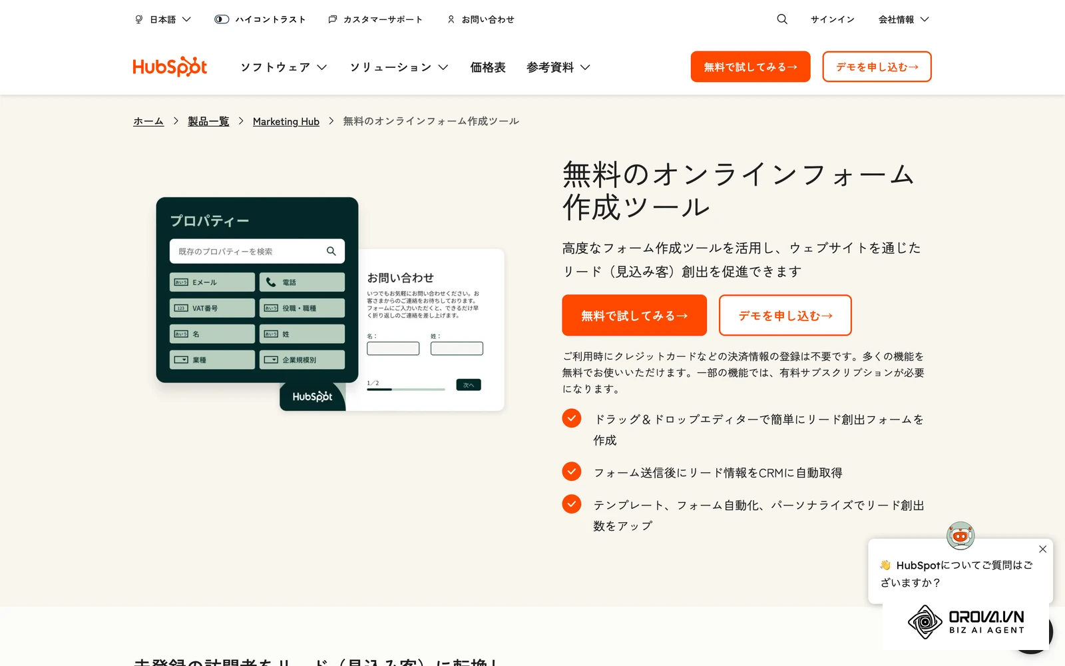The image size is (1065, 666).
Task: Expand the 日本語 language dropdown
Action: [163, 19]
